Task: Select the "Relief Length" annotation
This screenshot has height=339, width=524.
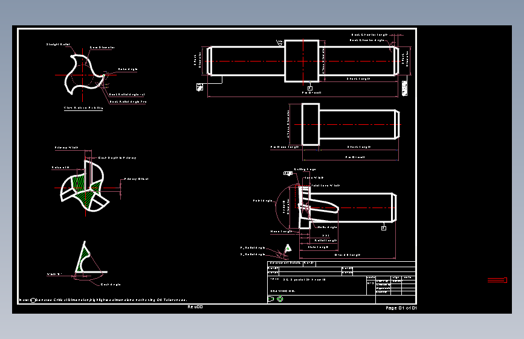Action: (x=326, y=240)
